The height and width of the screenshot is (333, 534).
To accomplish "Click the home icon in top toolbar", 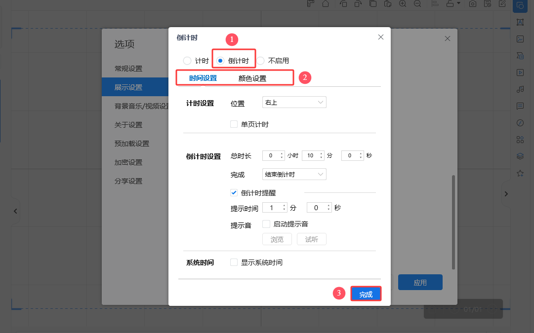I will point(326,4).
